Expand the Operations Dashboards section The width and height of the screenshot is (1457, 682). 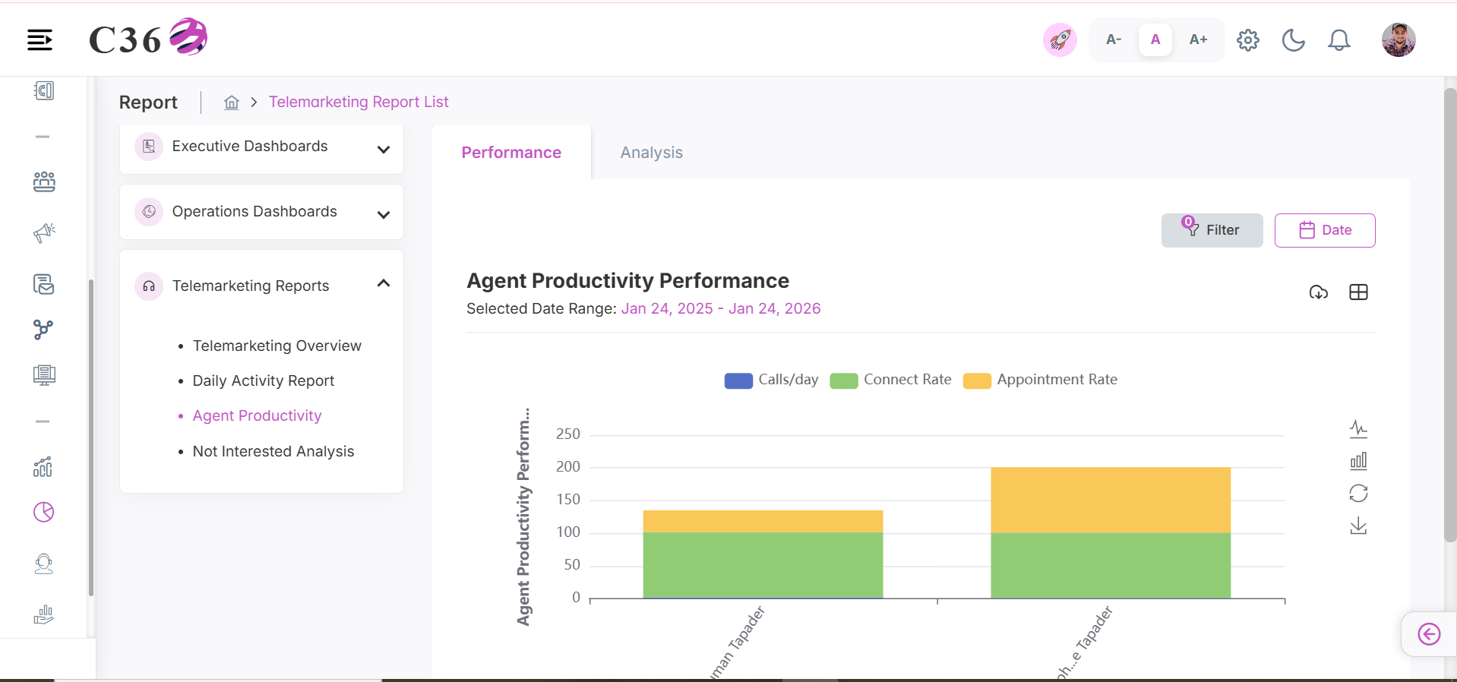pyautogui.click(x=384, y=215)
